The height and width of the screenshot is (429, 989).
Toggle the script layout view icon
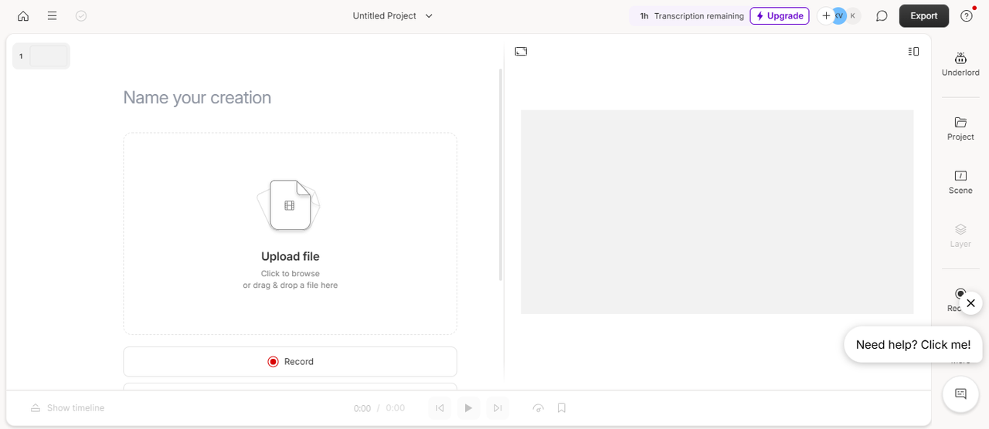point(914,52)
